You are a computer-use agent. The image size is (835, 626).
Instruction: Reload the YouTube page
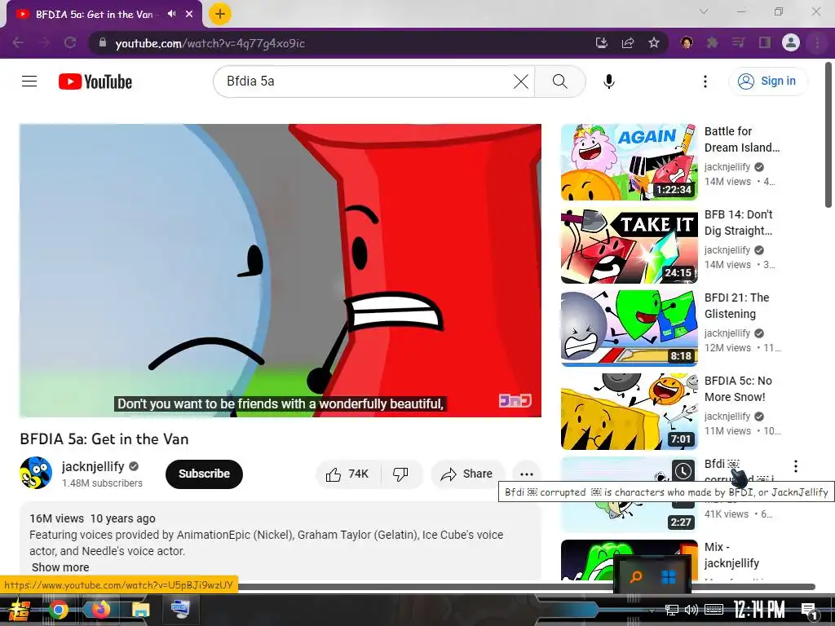70,42
